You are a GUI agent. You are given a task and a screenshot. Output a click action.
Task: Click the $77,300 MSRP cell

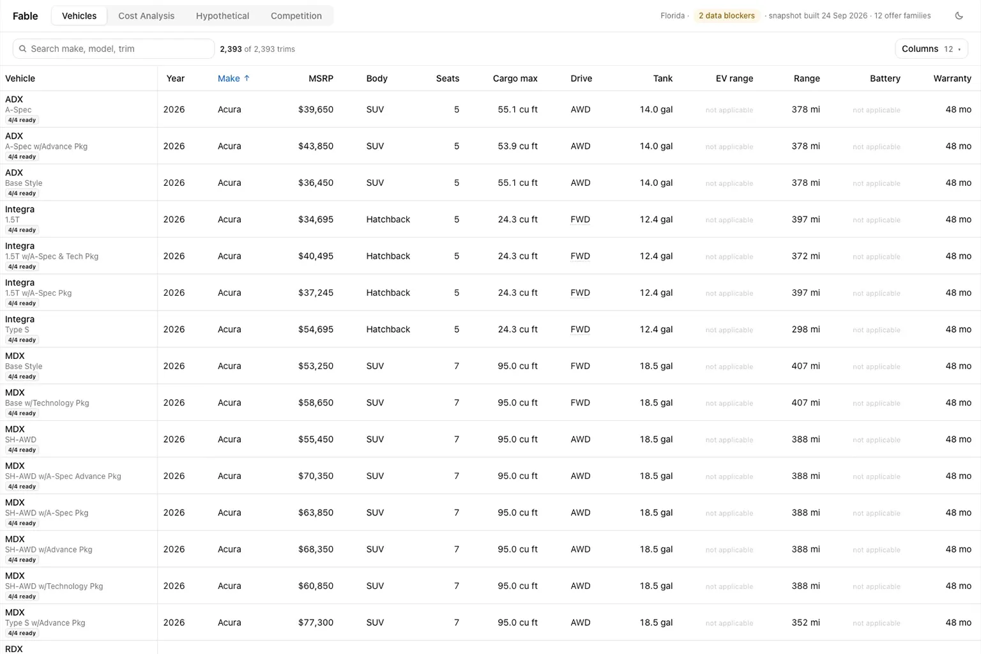coord(316,622)
